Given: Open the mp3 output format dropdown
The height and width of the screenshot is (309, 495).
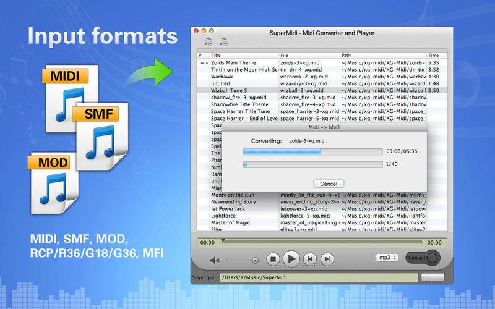Looking at the screenshot, I should [x=387, y=258].
